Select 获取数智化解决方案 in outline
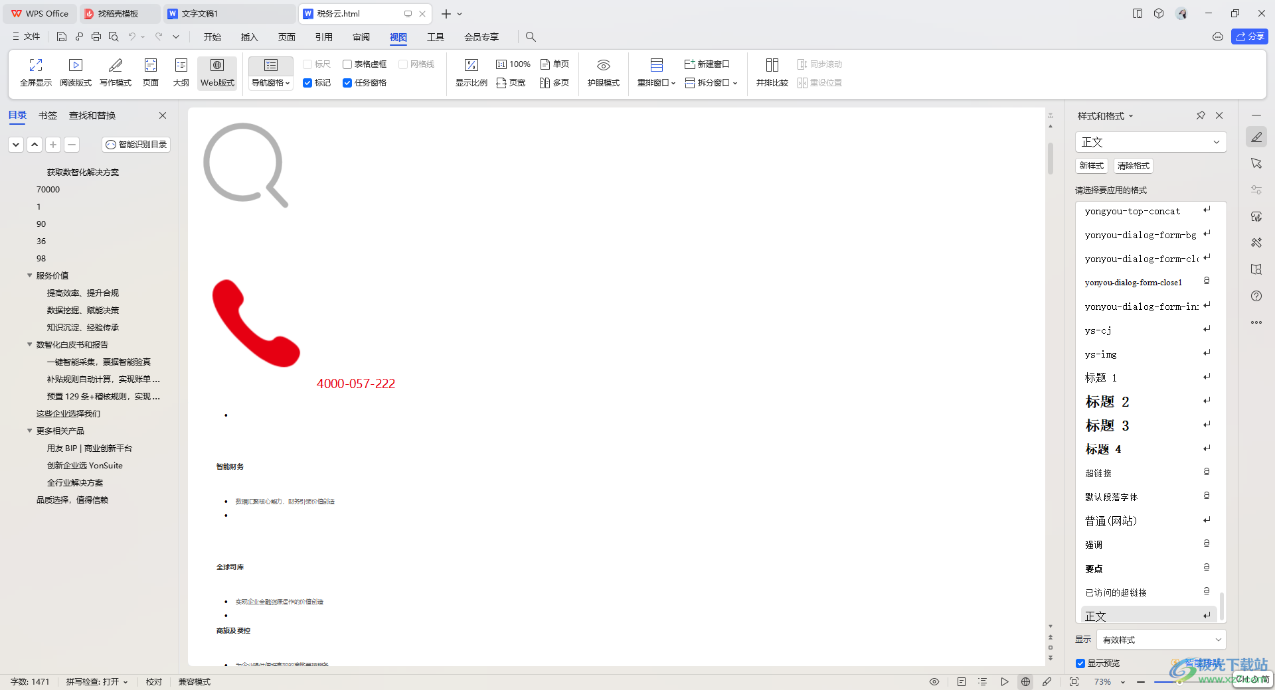1275x690 pixels. pyautogui.click(x=82, y=172)
